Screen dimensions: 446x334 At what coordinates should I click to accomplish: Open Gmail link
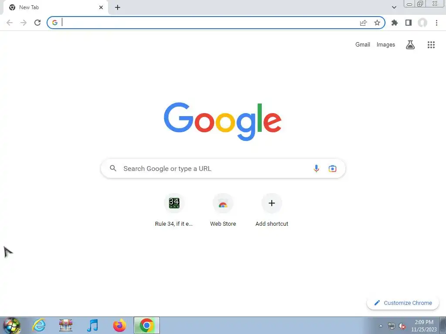point(363,45)
